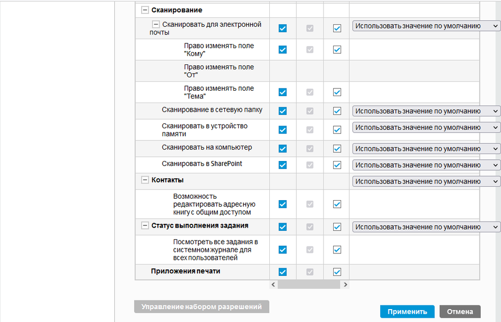Screen dimensions: 501x322
Task: Collapse Сканировать для электронной почты subtree
Action: (156, 24)
